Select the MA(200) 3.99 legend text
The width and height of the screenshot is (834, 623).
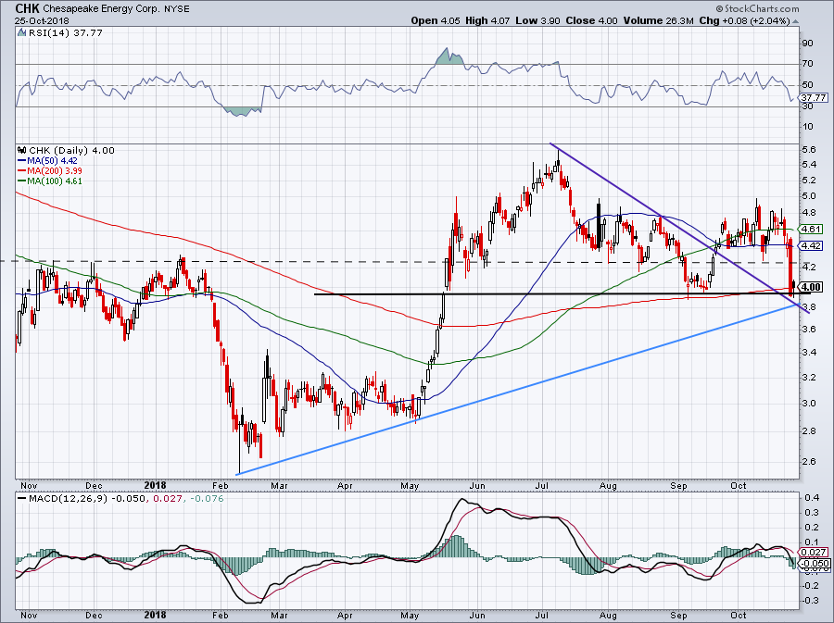pyautogui.click(x=55, y=171)
